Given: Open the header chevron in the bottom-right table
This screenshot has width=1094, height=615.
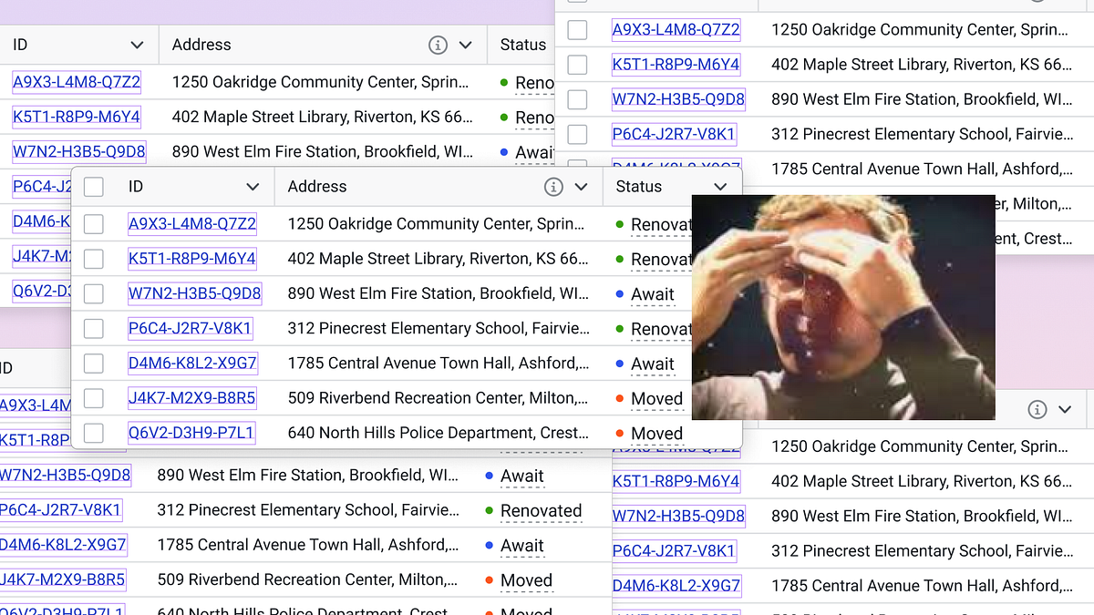Looking at the screenshot, I should tap(1064, 409).
